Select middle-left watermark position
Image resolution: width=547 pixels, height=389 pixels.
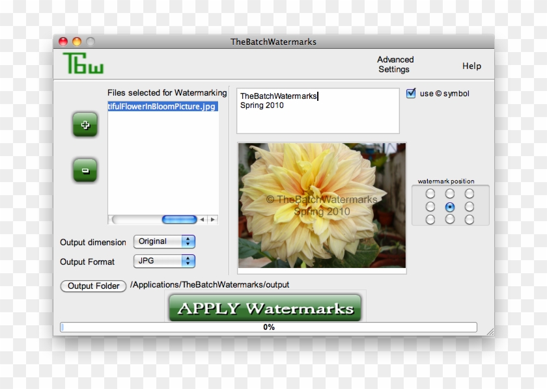pyautogui.click(x=430, y=207)
